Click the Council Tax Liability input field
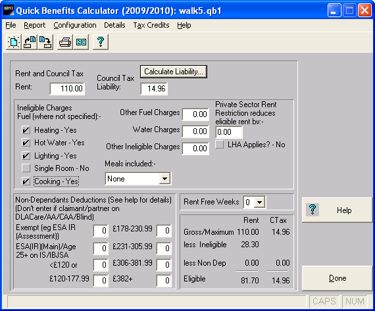375x311 pixels. pyautogui.click(x=154, y=89)
